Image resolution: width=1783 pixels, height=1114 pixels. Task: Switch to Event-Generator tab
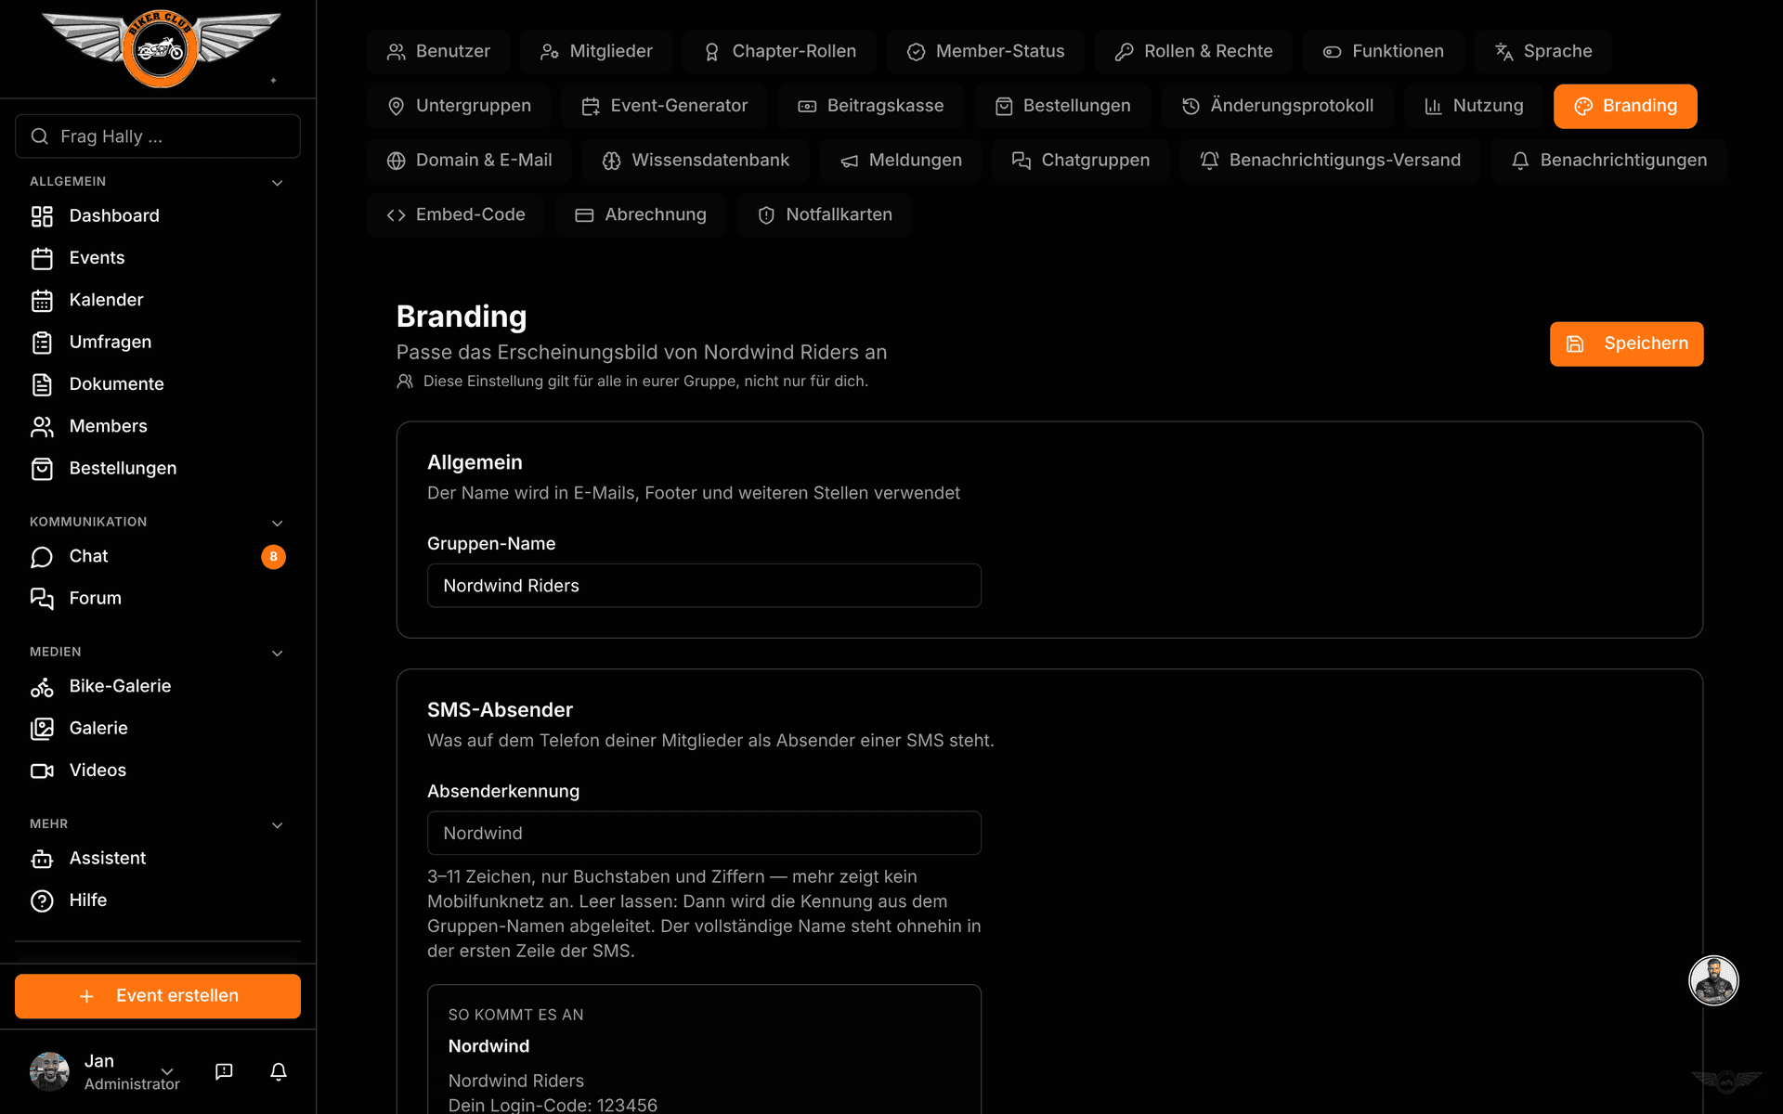[664, 106]
